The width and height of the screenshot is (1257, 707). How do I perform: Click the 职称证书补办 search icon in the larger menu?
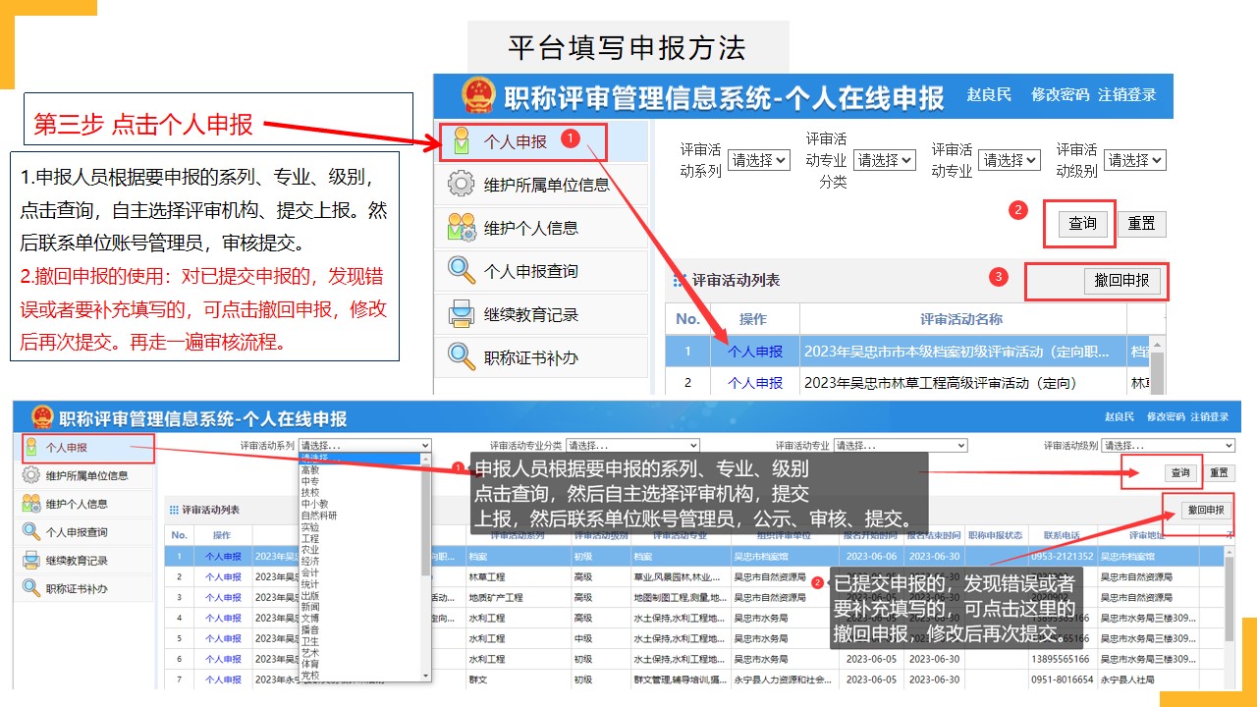pyautogui.click(x=461, y=357)
